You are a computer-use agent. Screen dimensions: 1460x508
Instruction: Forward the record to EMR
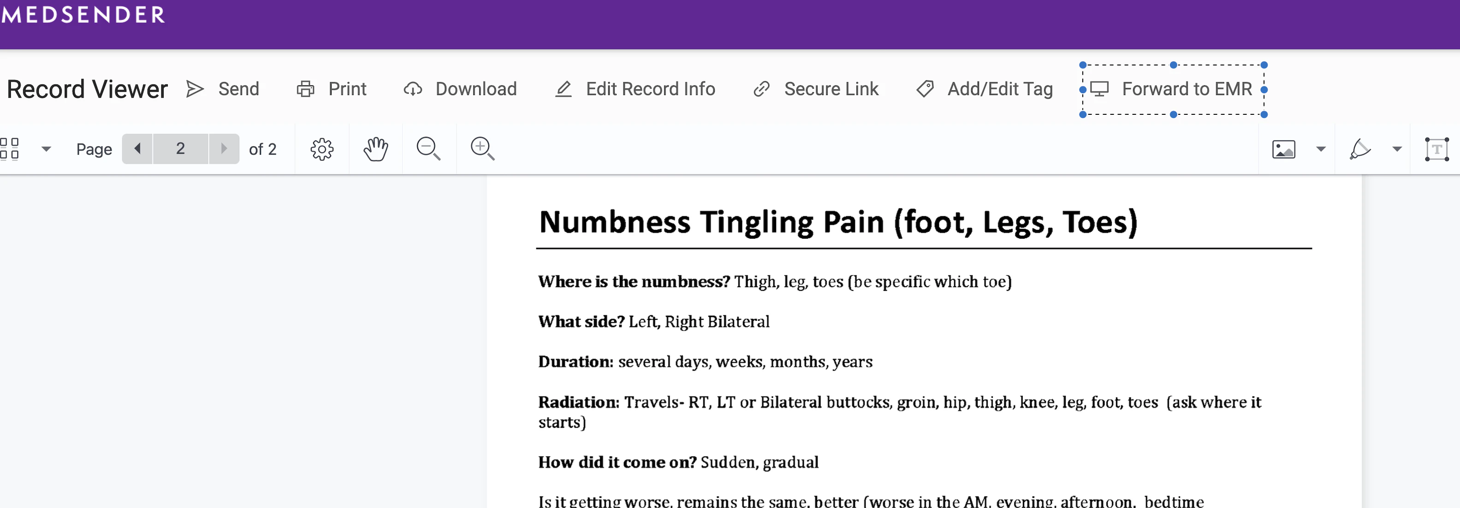tap(1172, 89)
